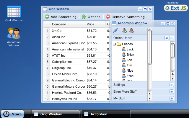This screenshot has width=189, height=118.
Task: Minimize the Accordion Window
Action: [x=163, y=24]
